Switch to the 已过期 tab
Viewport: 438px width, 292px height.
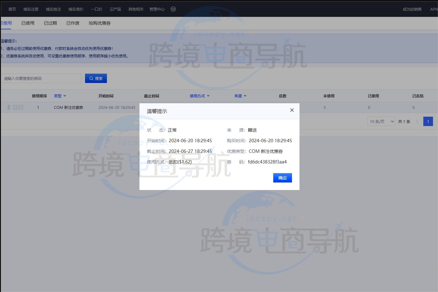click(x=50, y=23)
